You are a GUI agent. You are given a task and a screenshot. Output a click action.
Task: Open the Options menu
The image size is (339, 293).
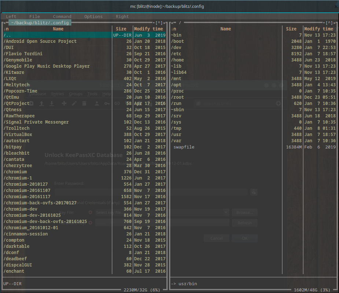(93, 16)
